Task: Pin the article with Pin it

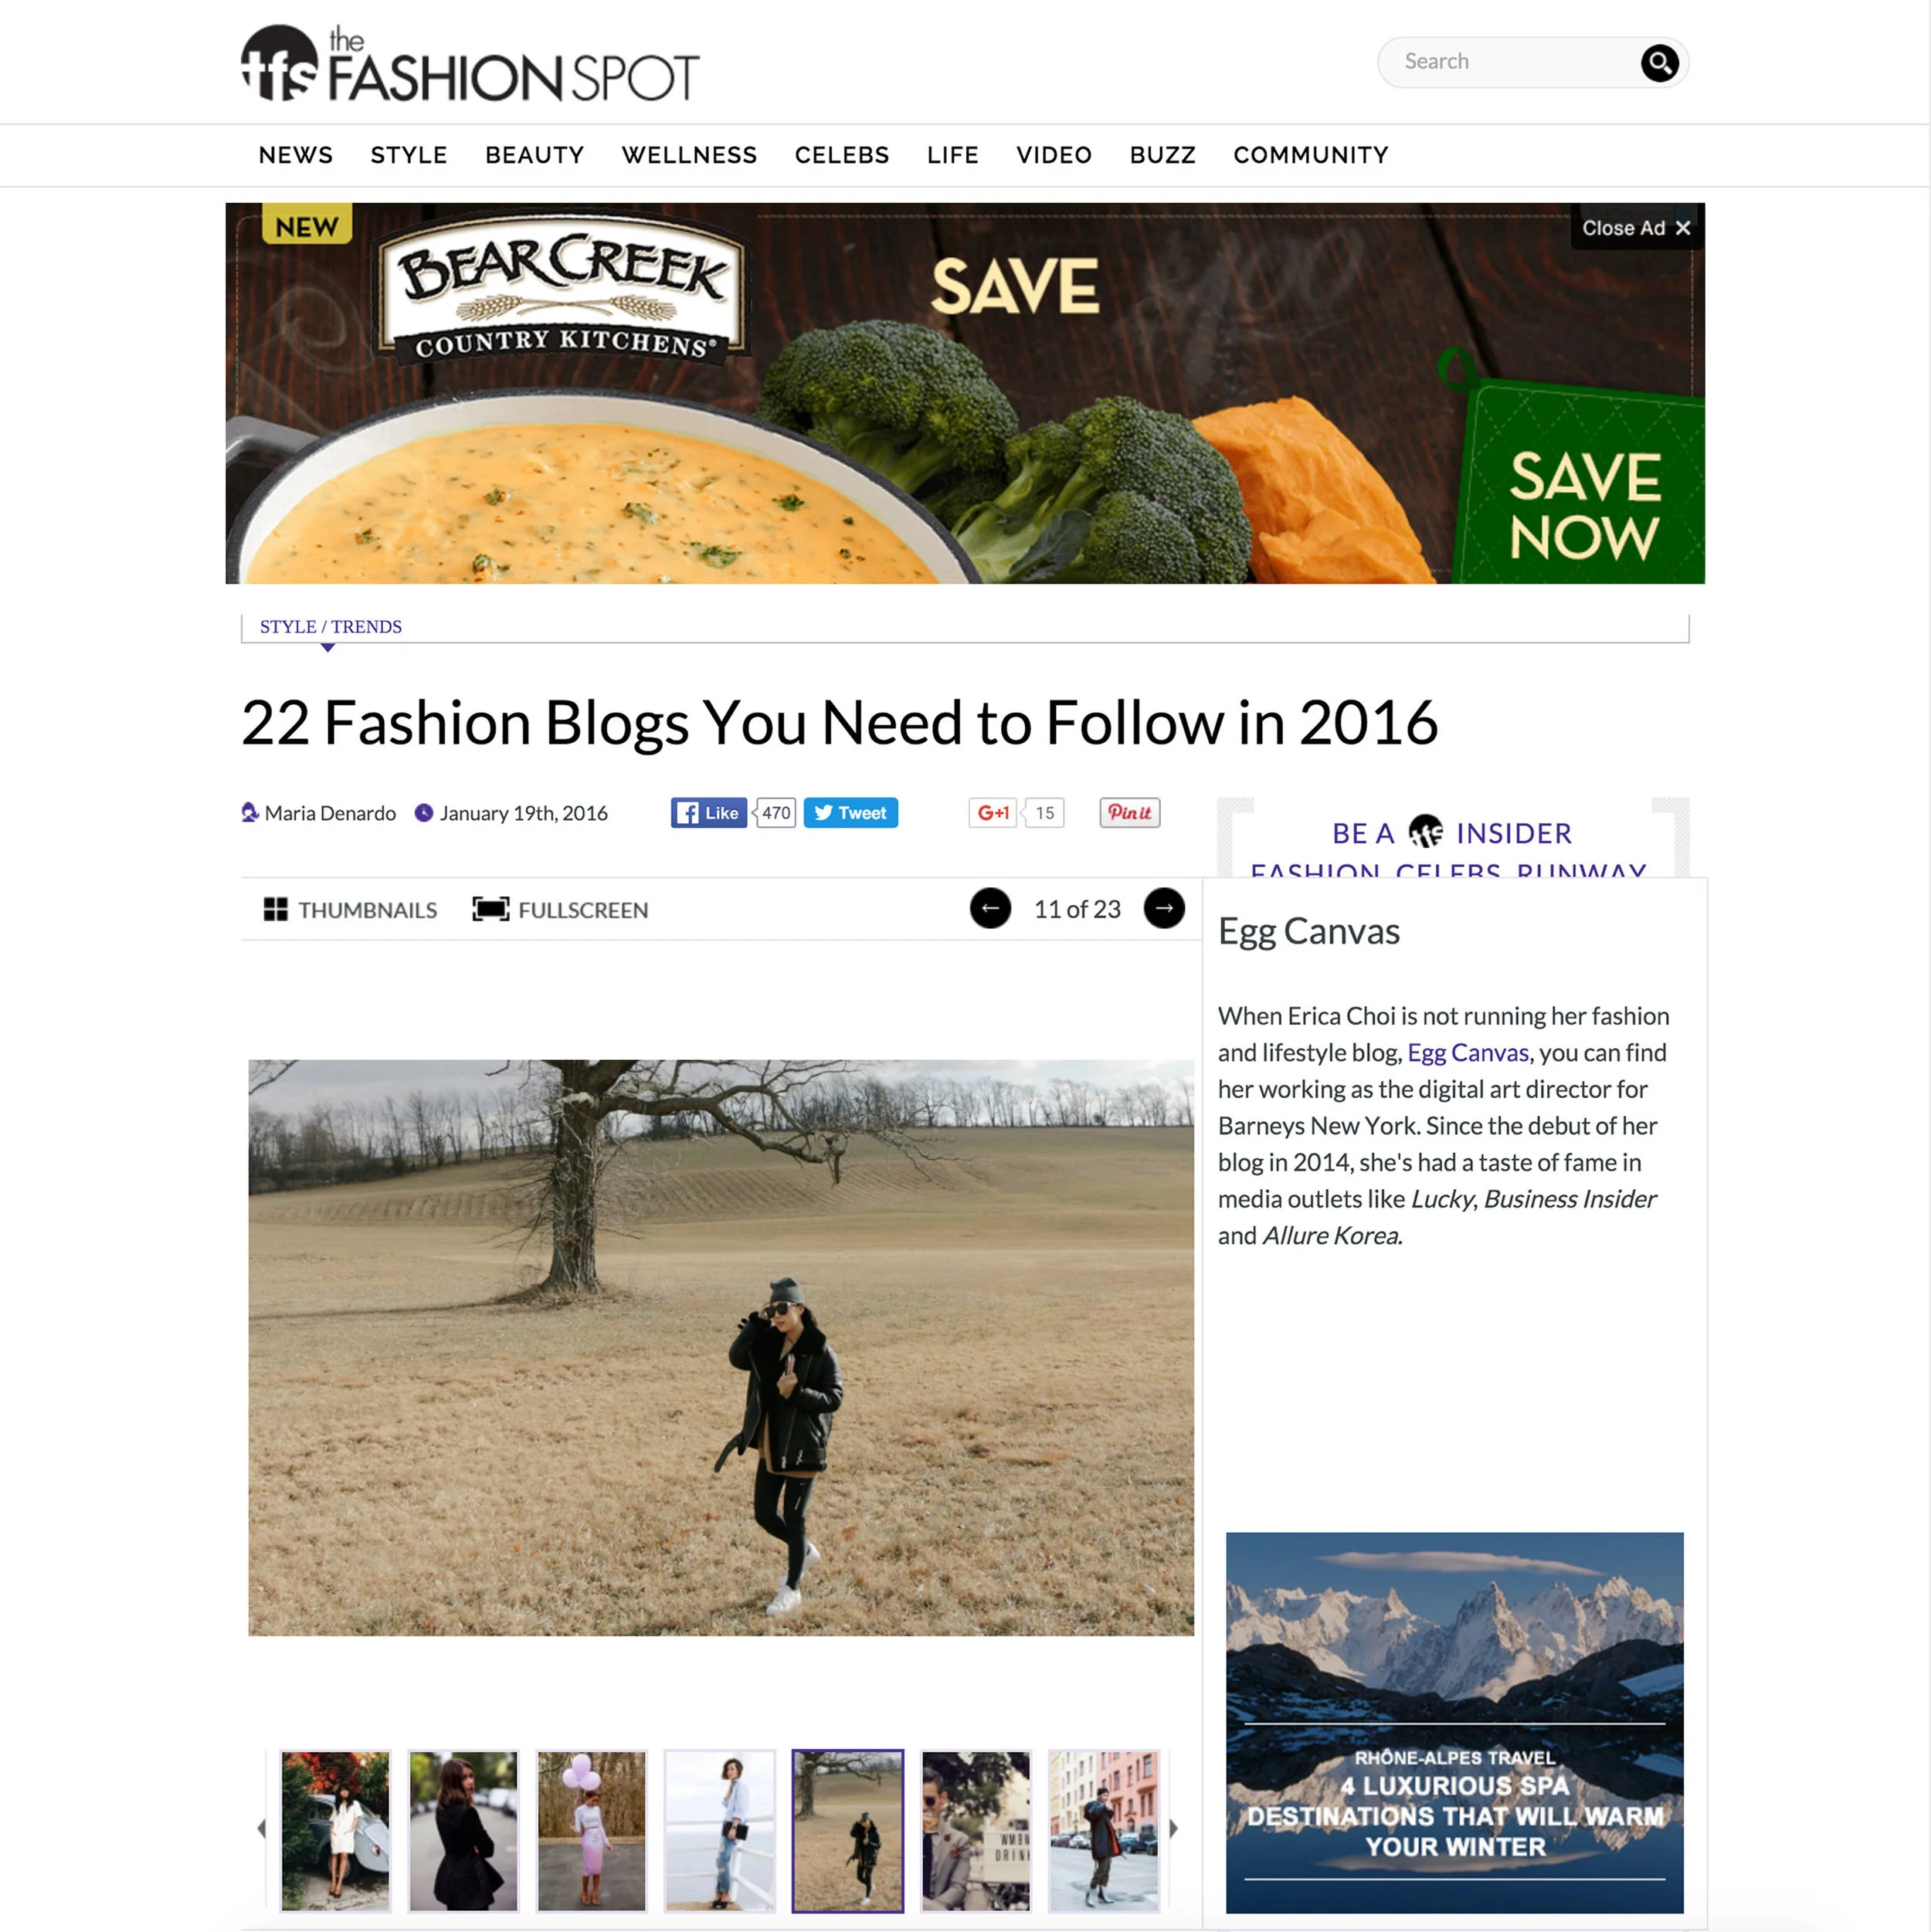Action: (x=1129, y=813)
